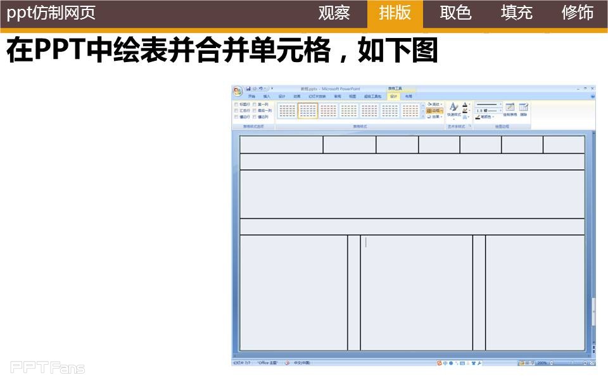Click the Sogou input method icon in status bar

coord(440,363)
